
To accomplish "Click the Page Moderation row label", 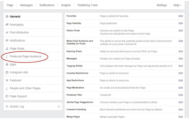I will point(75,88).
